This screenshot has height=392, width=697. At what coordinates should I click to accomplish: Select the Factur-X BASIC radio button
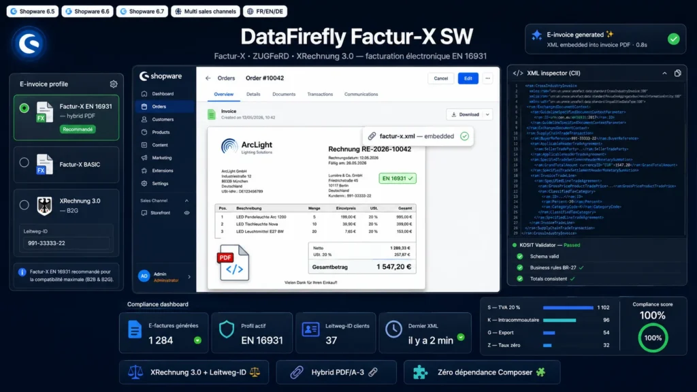click(x=25, y=163)
